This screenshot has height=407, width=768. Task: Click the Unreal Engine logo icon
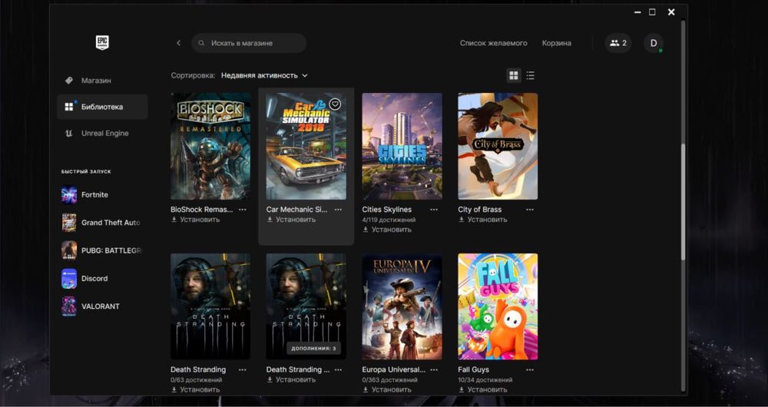coord(69,133)
